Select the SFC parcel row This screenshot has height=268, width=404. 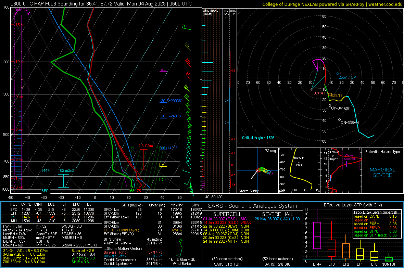pyautogui.click(x=52, y=209)
